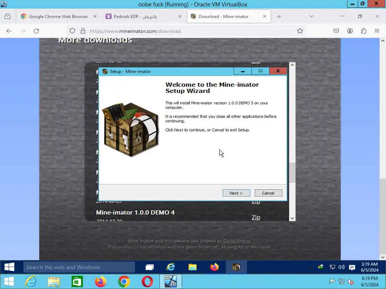Screen dimensions: 386x289
Task: Click Next in Mine-imator setup wizard
Action: pyautogui.click(x=236, y=193)
